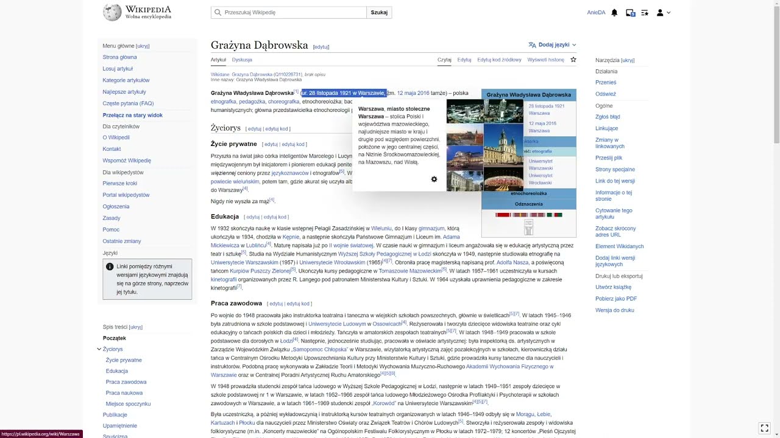Open Wersja do druku
This screenshot has height=438, width=780.
click(615, 310)
